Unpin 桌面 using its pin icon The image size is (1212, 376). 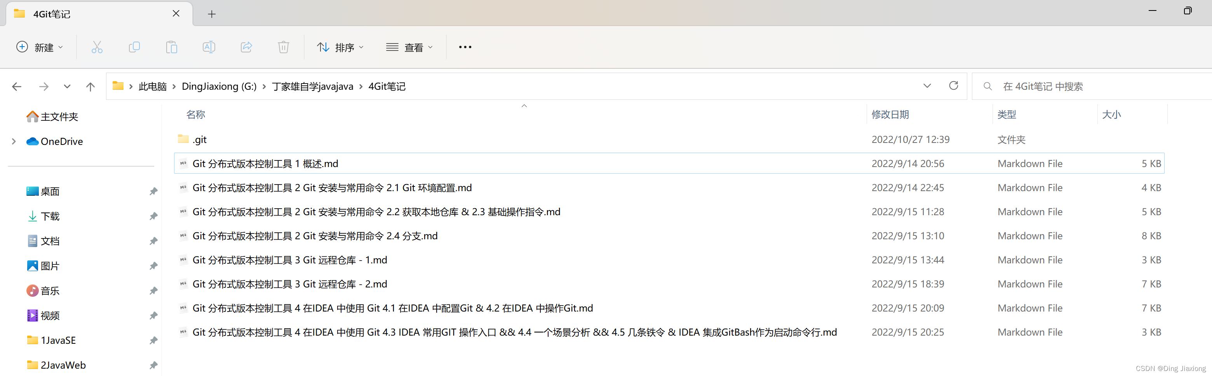click(x=153, y=191)
